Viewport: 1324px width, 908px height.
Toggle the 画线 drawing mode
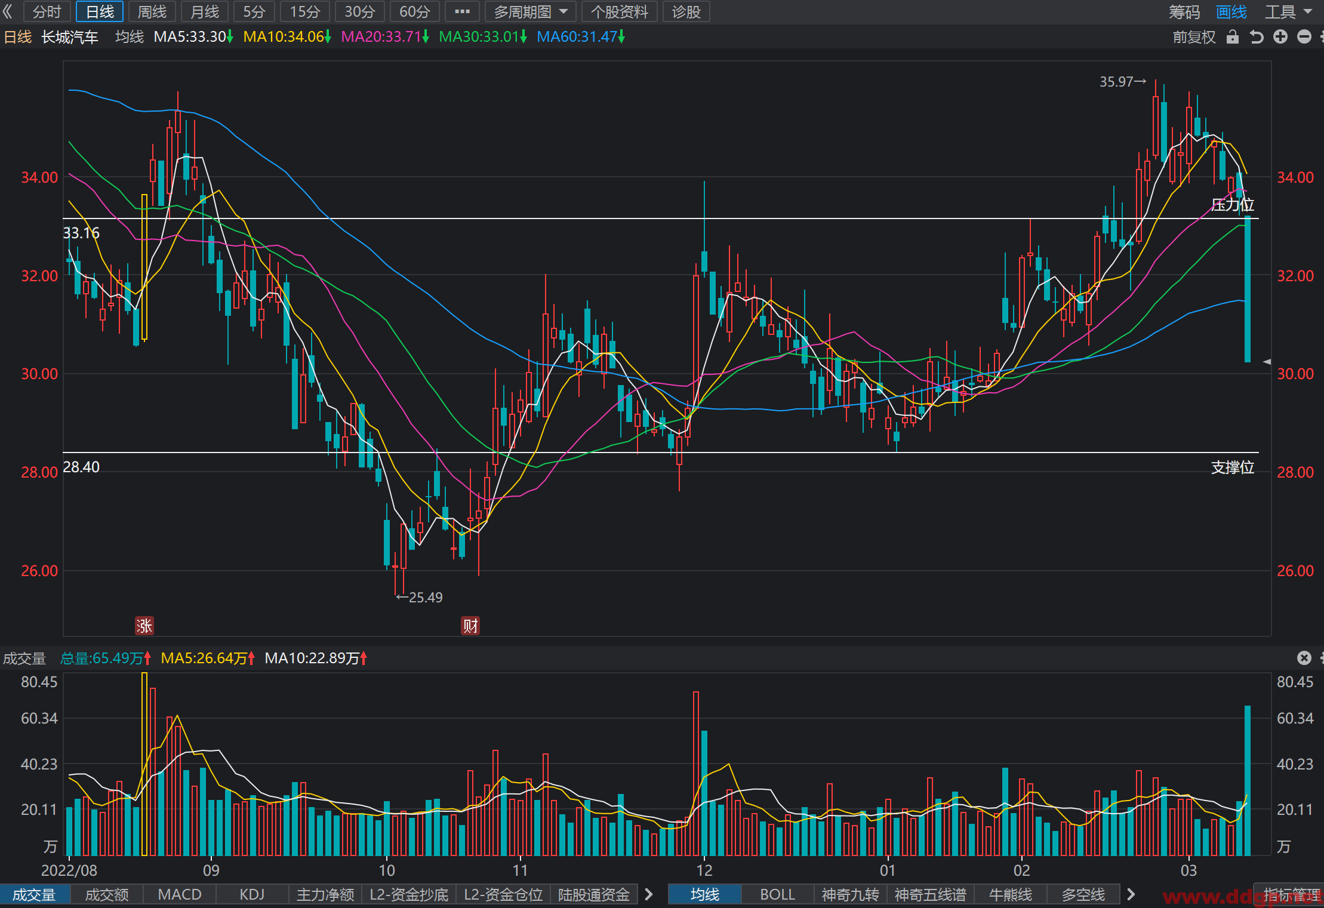(1231, 12)
